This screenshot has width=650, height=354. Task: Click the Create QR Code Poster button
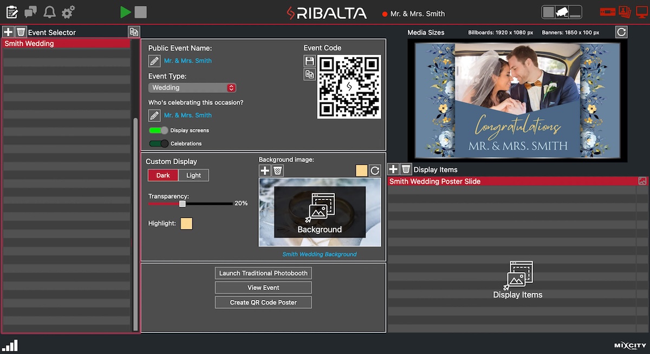[263, 302]
